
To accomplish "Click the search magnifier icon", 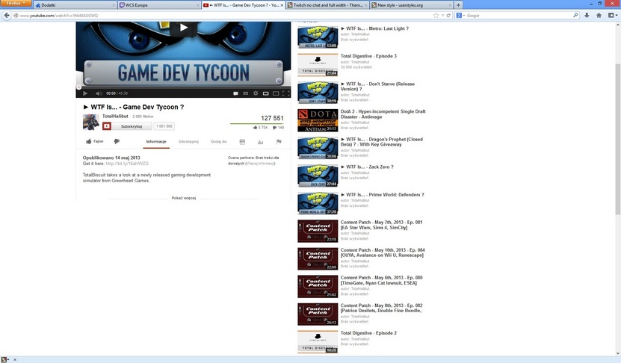I will 575,16.
